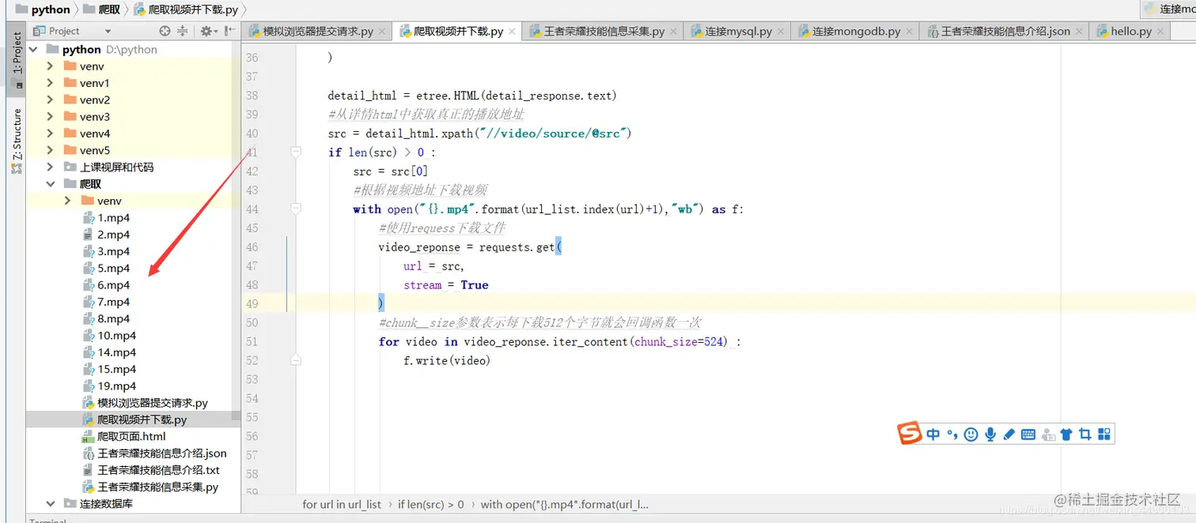Switch to hello.py tab

coord(1130,32)
